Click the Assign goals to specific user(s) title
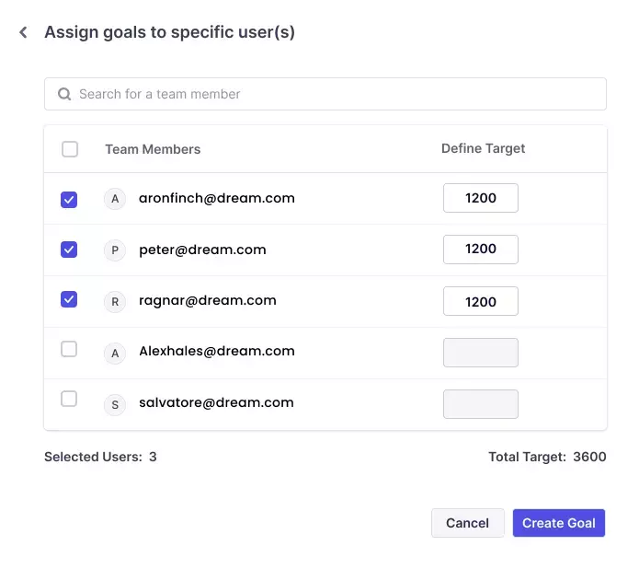This screenshot has width=639, height=569. [x=169, y=32]
